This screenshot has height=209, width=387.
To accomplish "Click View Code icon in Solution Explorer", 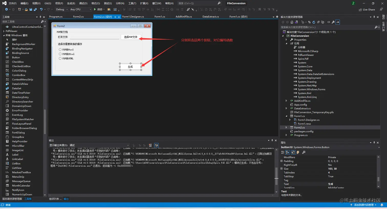I will point(329,22).
